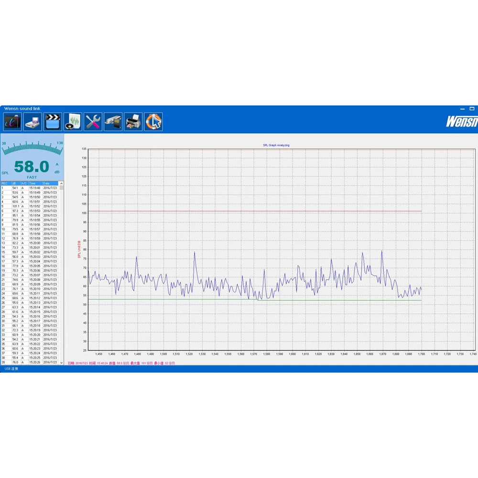This screenshot has height=478, width=478.
Task: Select record 27 with 63.3 dB
Action: click(30, 307)
